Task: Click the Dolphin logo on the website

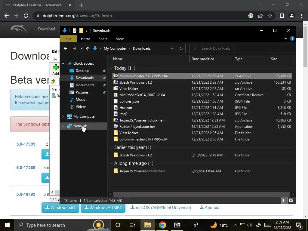Action: 19,29
